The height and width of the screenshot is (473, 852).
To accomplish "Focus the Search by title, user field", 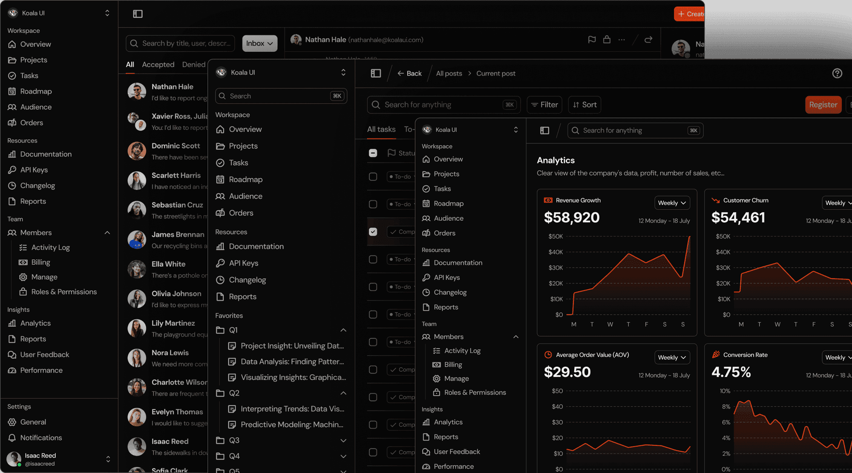I will coord(180,43).
